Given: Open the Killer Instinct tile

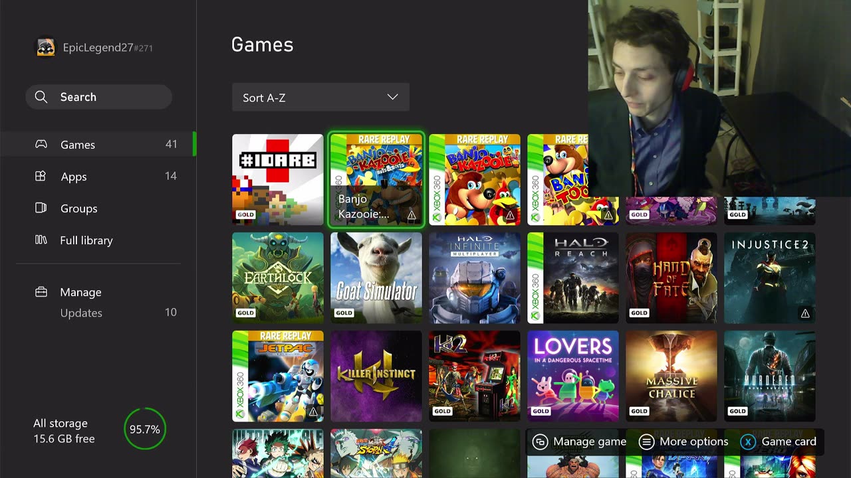Looking at the screenshot, I should [376, 376].
